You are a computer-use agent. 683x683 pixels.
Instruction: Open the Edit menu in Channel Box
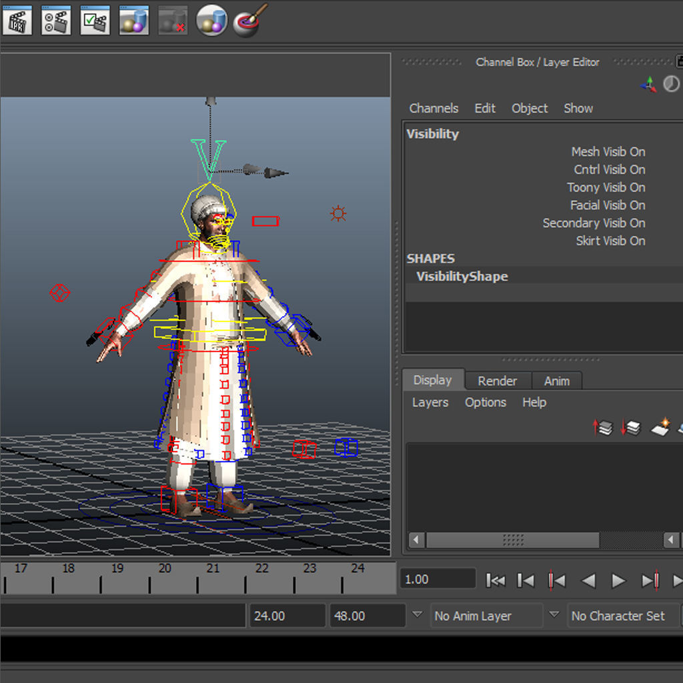485,108
